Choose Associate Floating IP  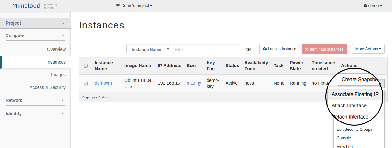pyautogui.click(x=355, y=94)
